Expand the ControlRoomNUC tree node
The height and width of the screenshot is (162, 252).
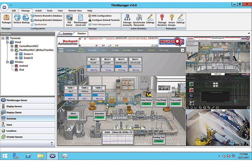pos(12,46)
